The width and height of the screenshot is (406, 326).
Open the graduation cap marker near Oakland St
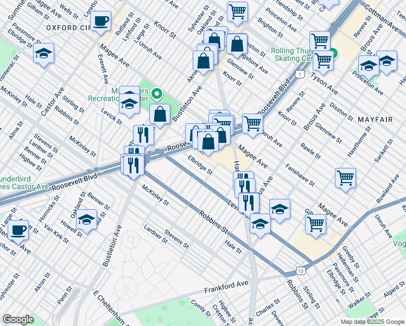tap(86, 220)
